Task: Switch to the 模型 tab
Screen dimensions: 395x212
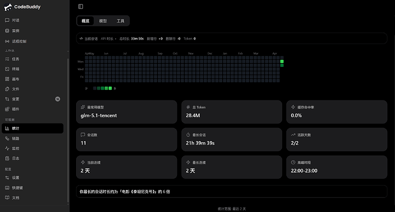Action: pos(103,21)
